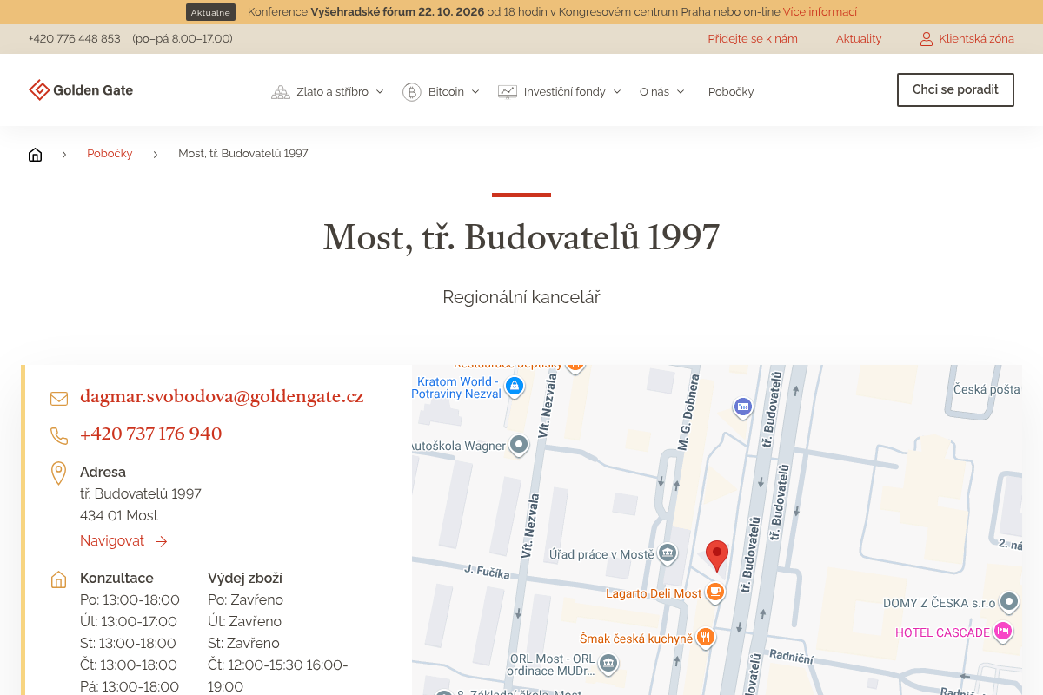Select the Autoškola Wagner map pin

519,446
